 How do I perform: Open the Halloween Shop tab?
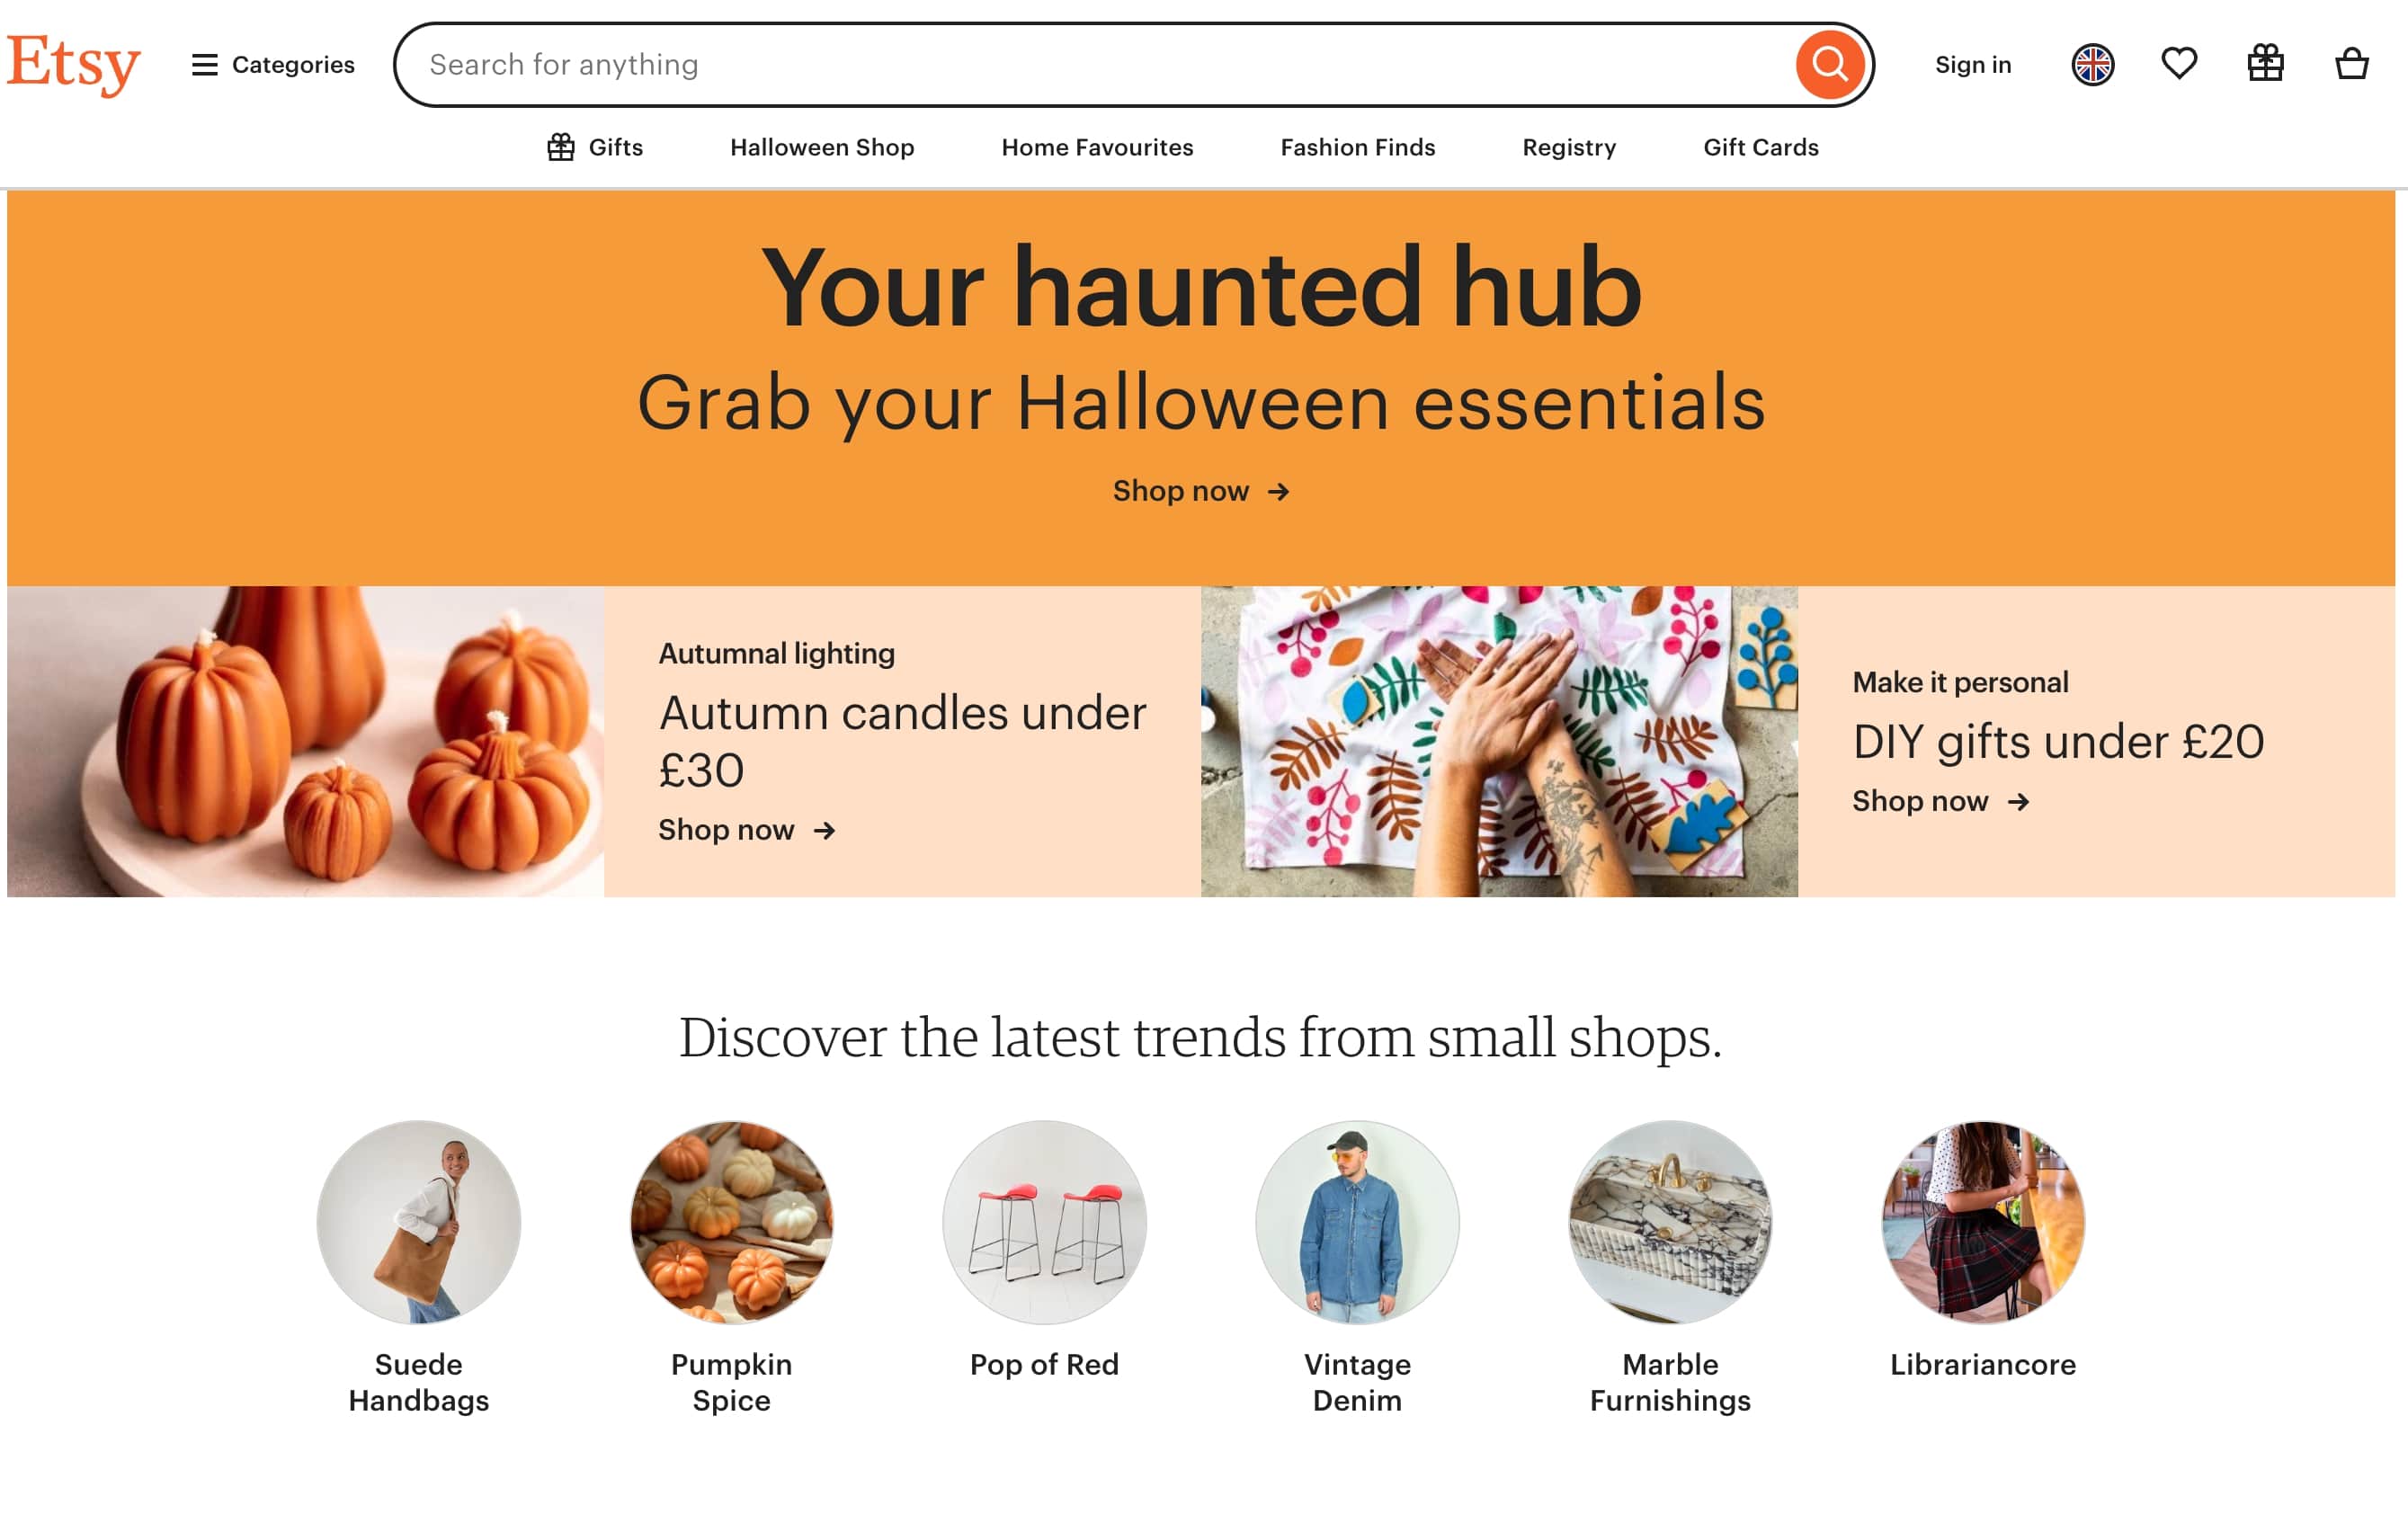pos(821,147)
